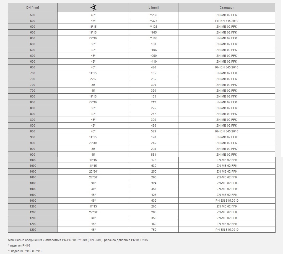Click the DN 1200 cell in the 750 row

(x=33, y=230)
